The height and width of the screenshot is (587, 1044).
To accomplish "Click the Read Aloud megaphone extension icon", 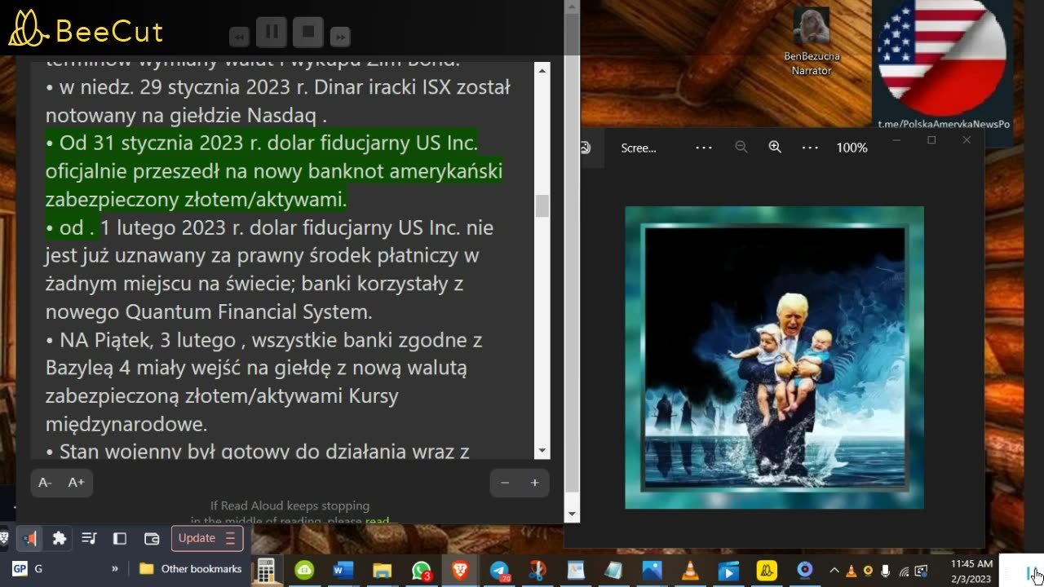I will [30, 538].
